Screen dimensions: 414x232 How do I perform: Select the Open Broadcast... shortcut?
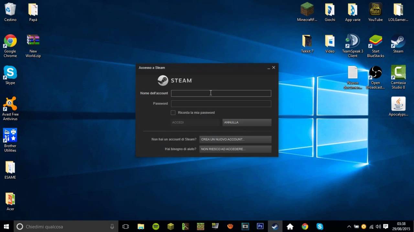[x=376, y=78]
